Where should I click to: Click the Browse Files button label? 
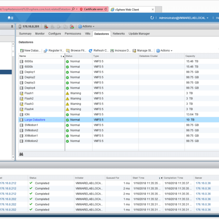(79, 51)
